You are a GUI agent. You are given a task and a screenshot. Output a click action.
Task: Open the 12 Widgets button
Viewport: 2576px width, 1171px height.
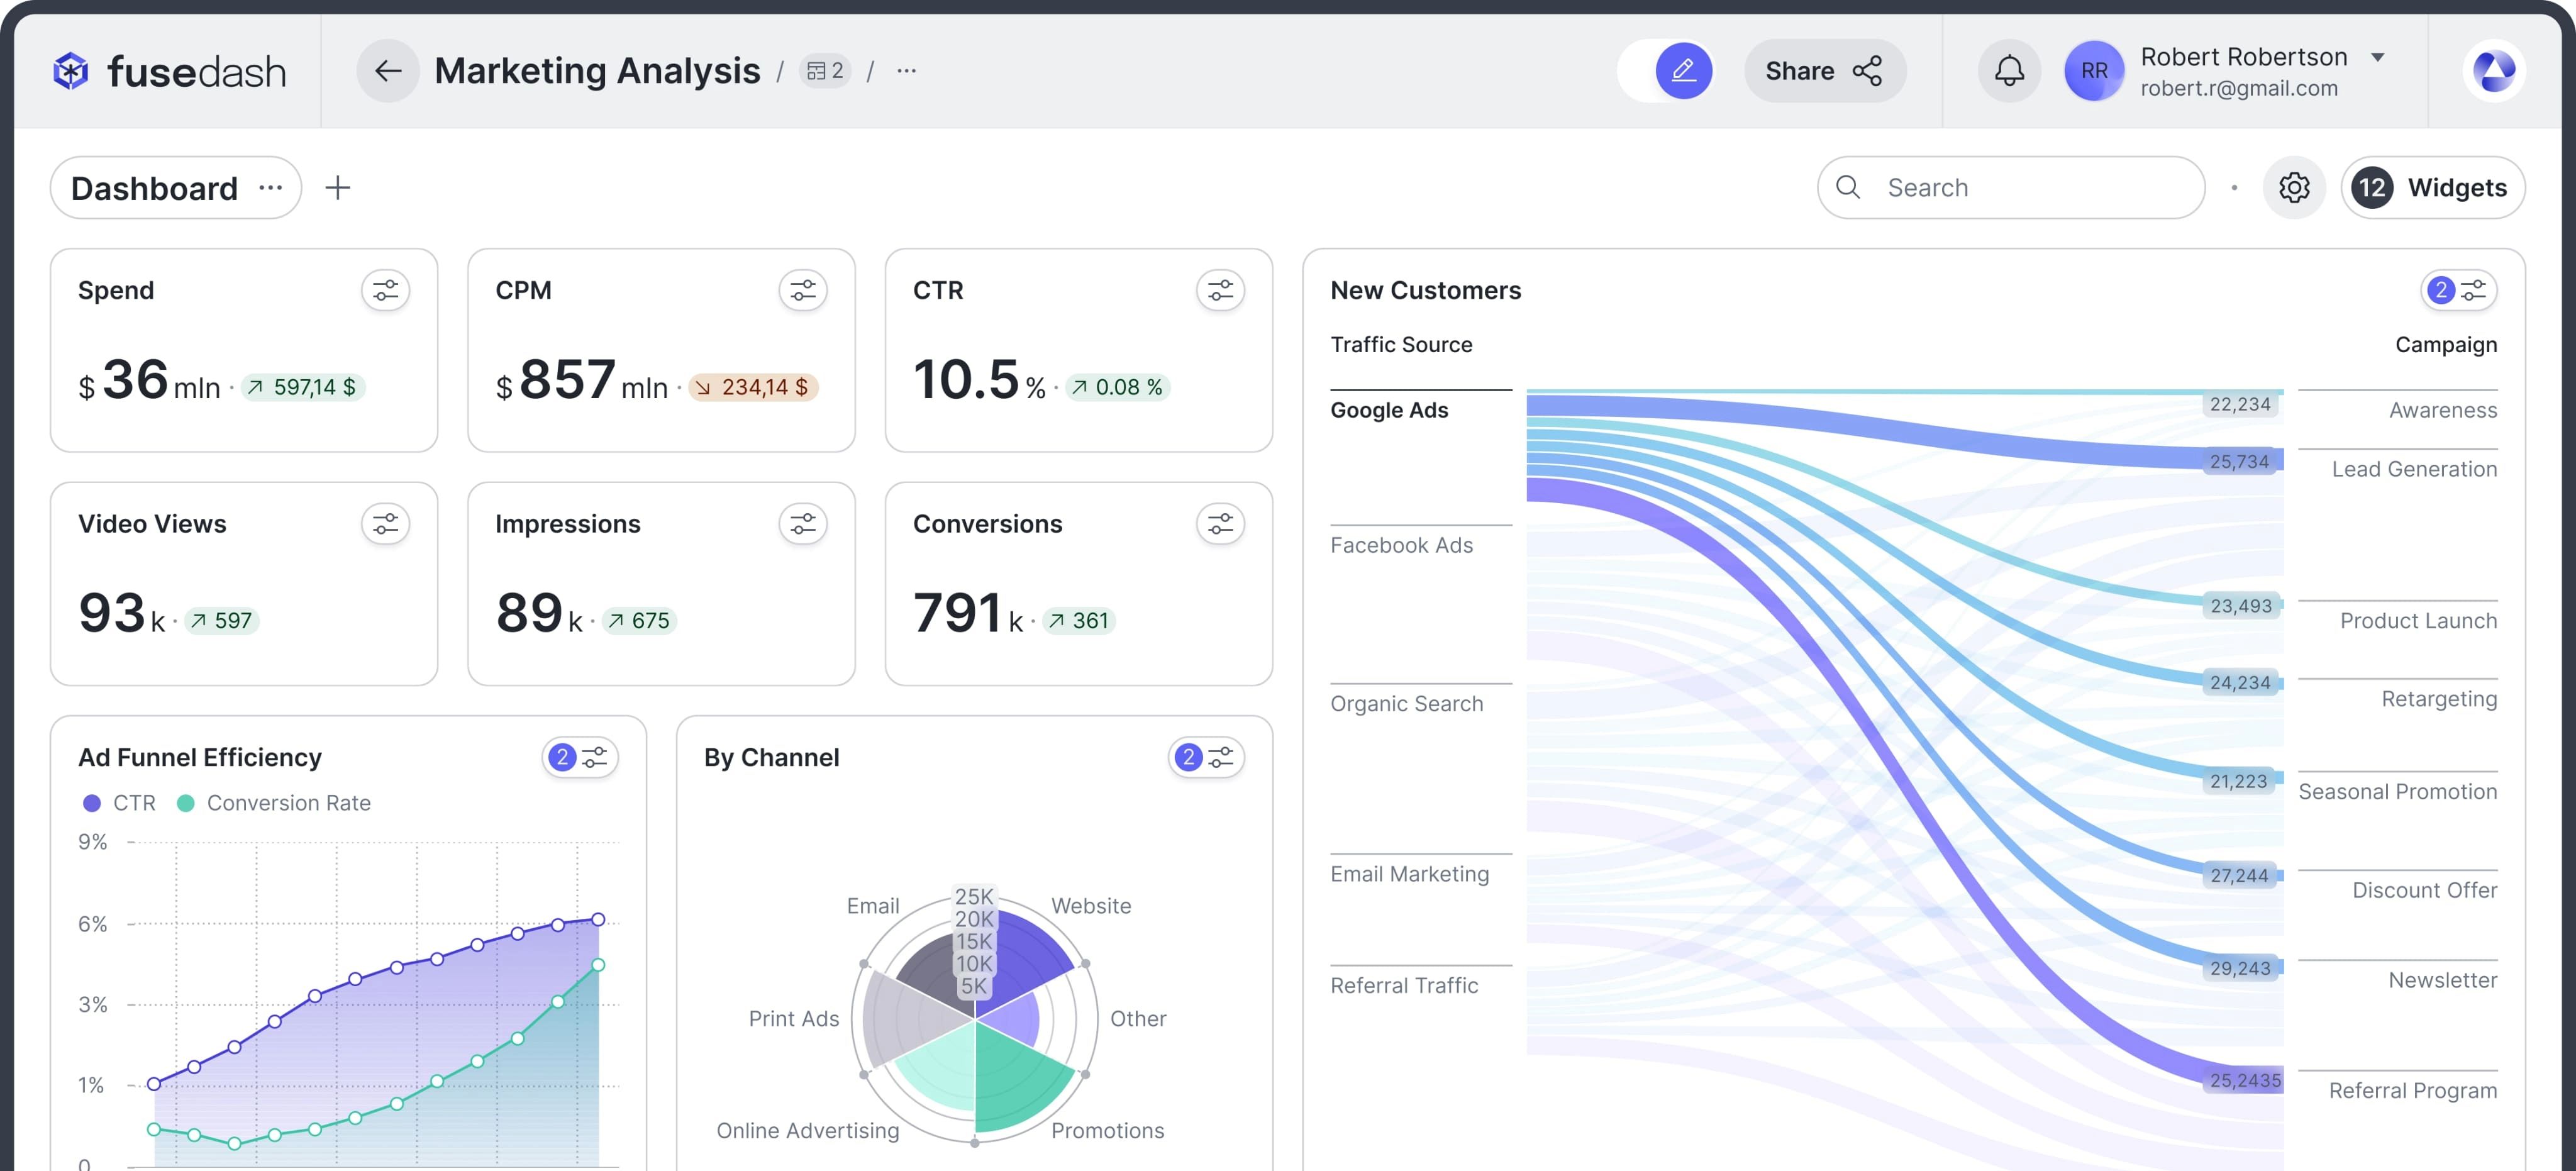[x=2432, y=188]
